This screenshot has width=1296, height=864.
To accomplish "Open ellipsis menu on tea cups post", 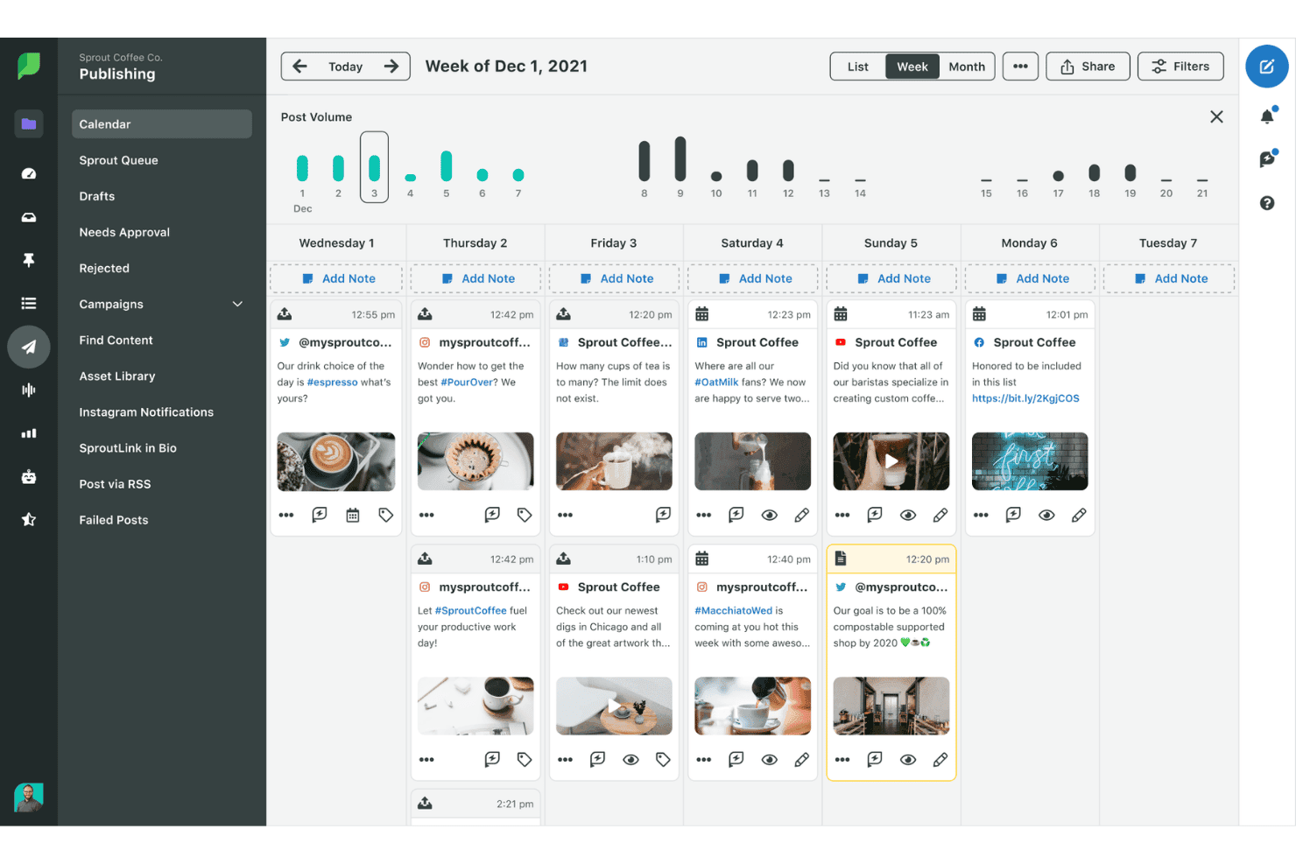I will [565, 516].
